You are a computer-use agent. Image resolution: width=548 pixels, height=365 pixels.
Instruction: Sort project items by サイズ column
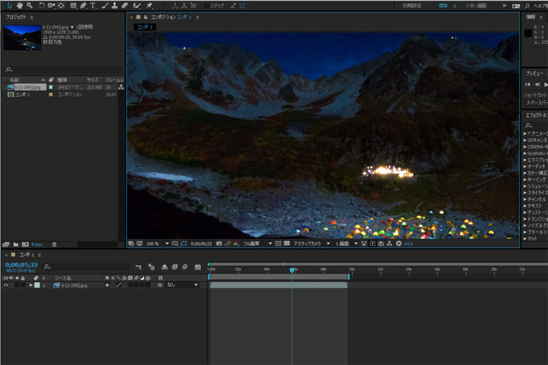(x=92, y=80)
